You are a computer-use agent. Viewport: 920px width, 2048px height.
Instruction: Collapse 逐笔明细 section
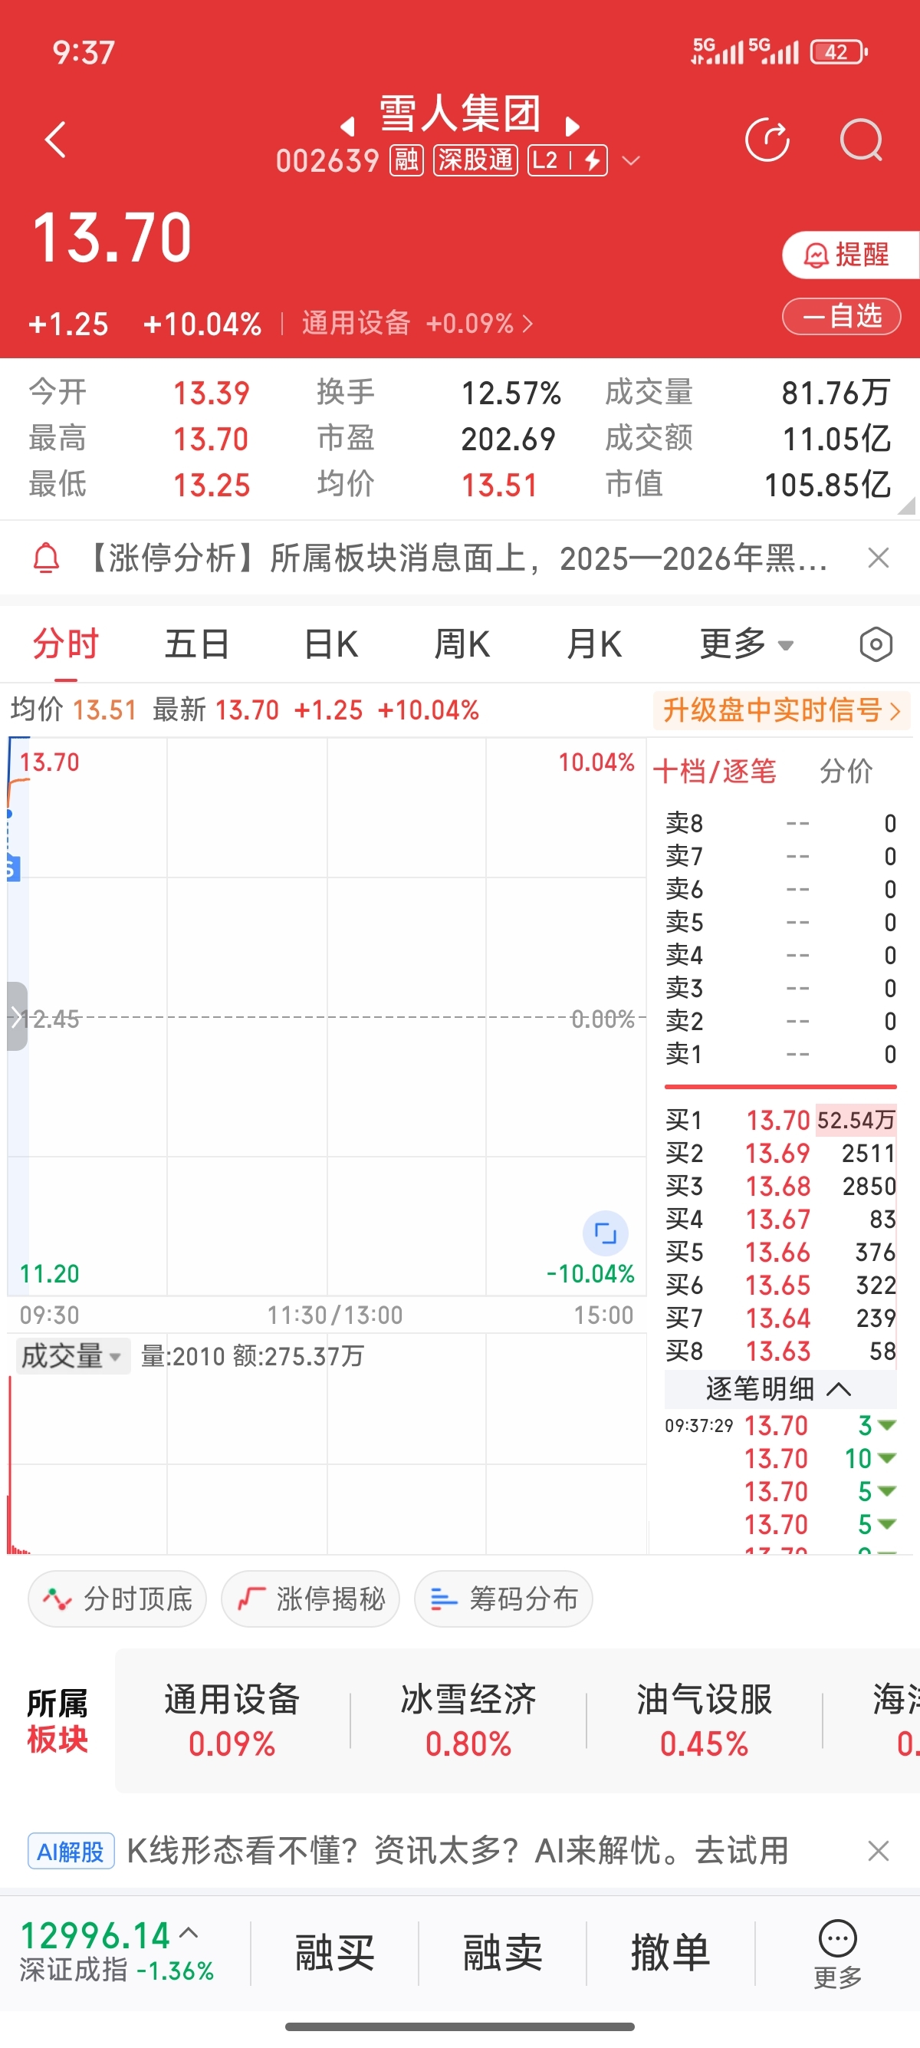click(x=780, y=1389)
